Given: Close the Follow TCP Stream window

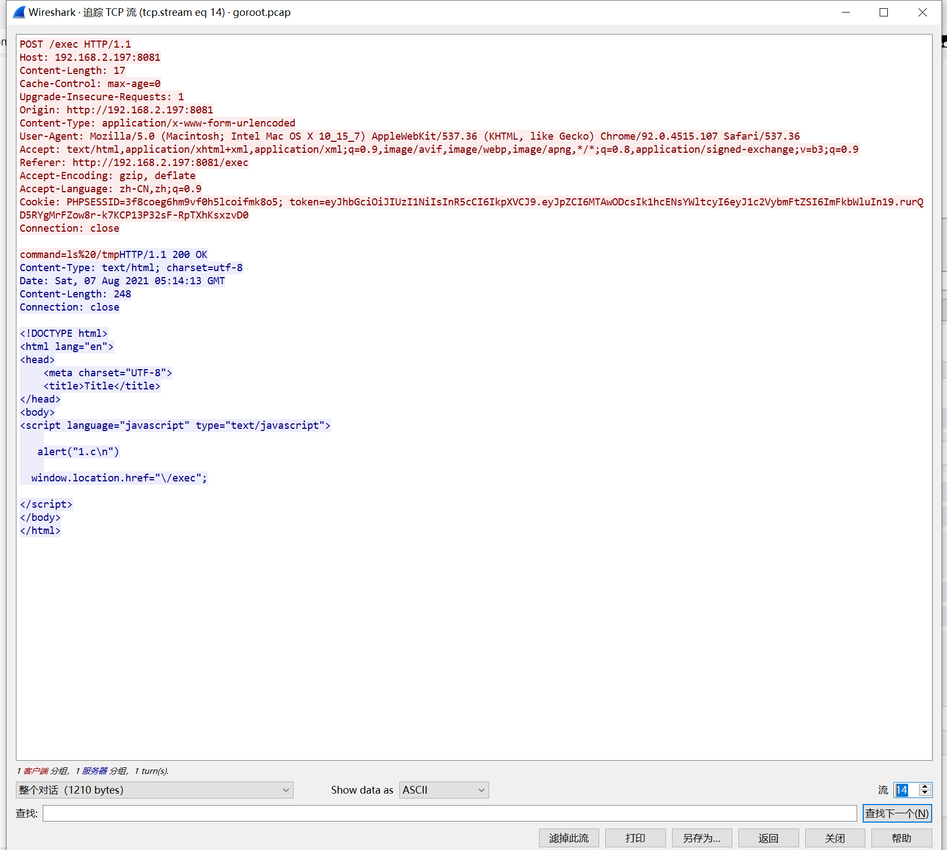Looking at the screenshot, I should [922, 12].
